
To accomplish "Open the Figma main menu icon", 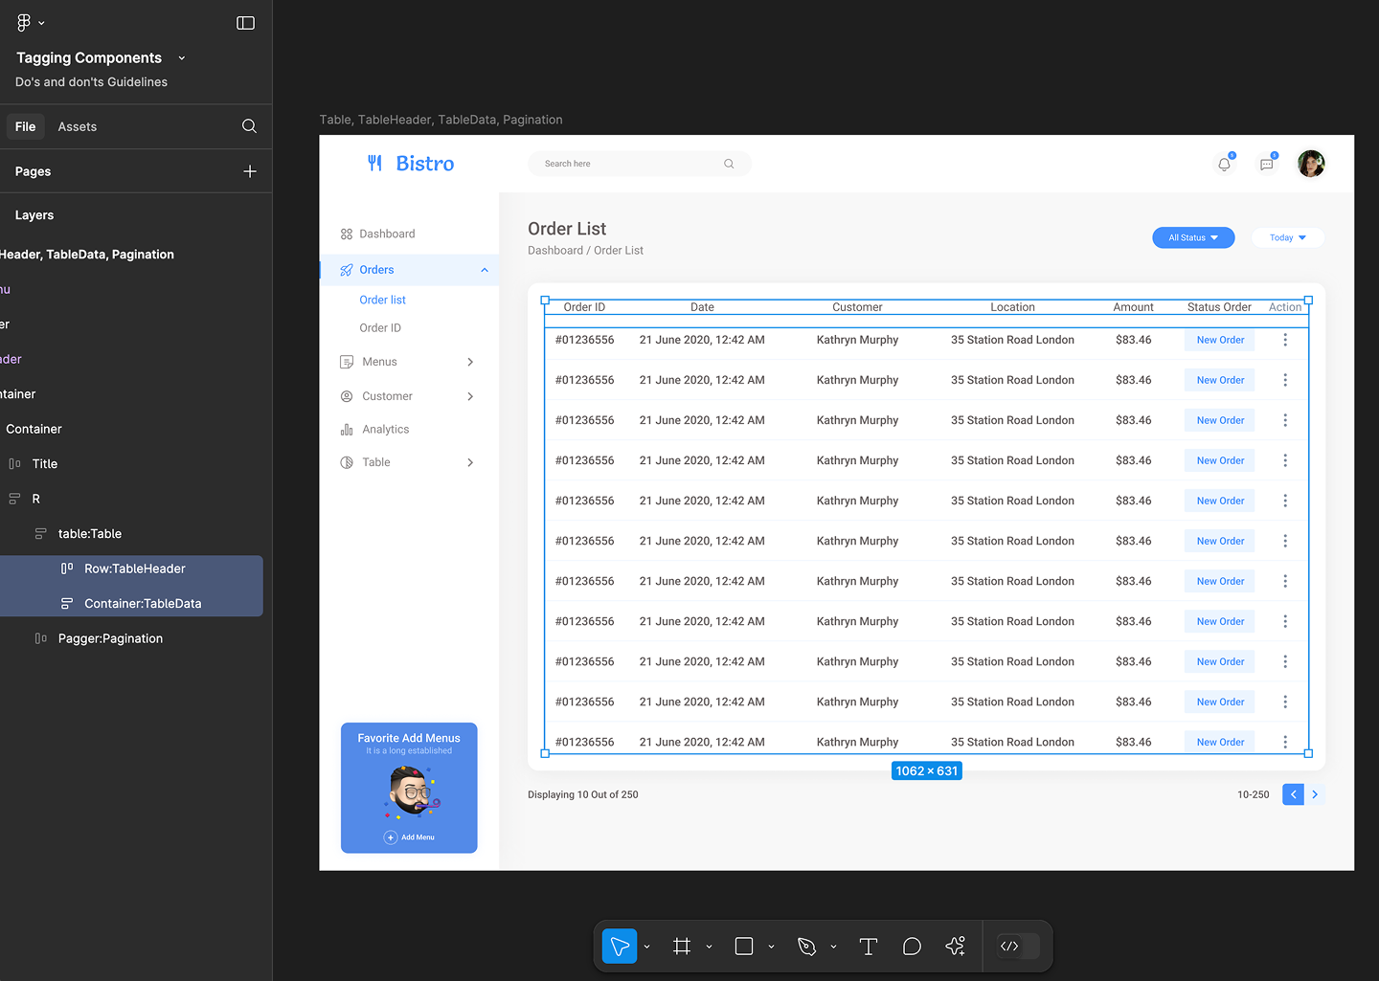I will tap(24, 22).
